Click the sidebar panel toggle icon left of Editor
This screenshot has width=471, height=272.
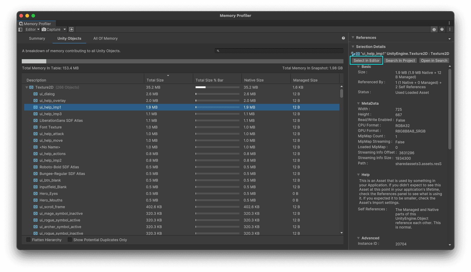pos(20,29)
